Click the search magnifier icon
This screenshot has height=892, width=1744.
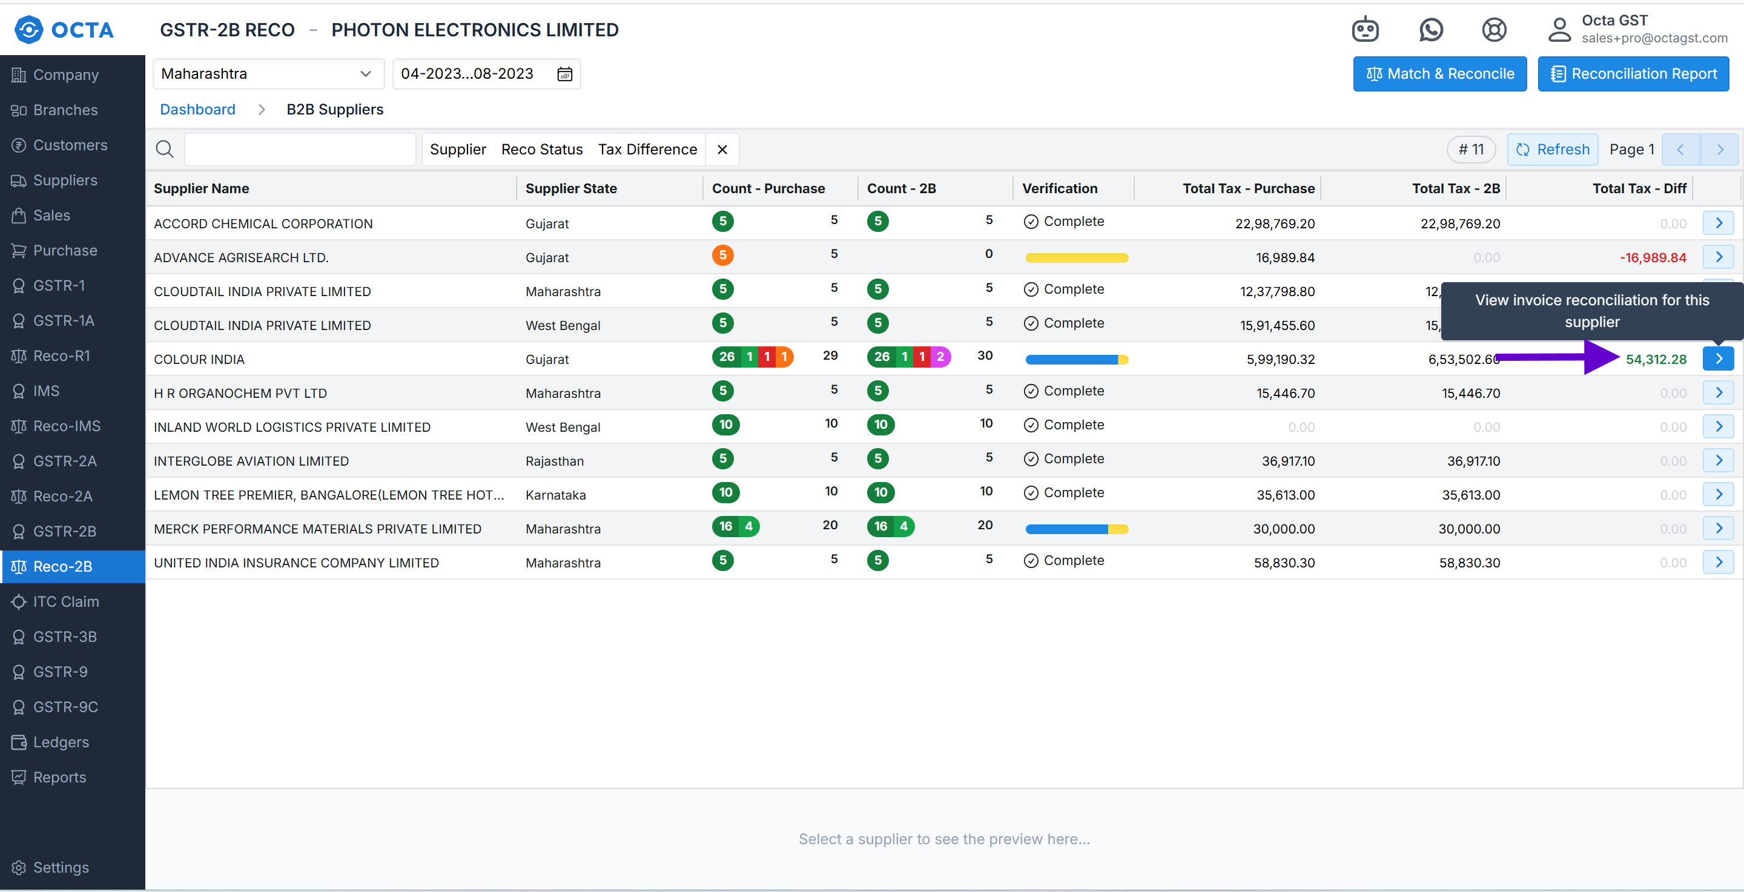click(x=165, y=149)
